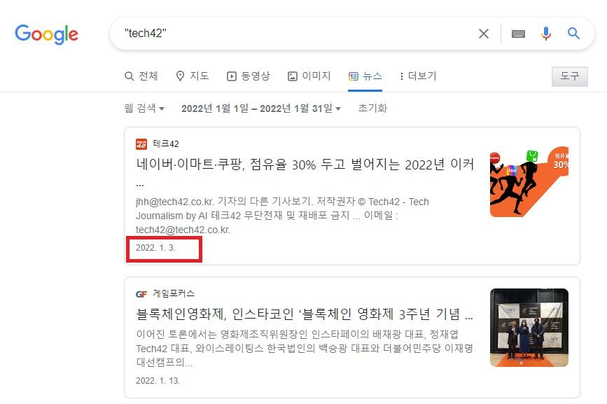Click the 테크42 publisher favicon

[141, 144]
